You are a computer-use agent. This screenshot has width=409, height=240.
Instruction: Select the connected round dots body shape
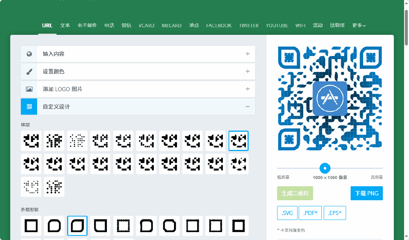(100, 141)
